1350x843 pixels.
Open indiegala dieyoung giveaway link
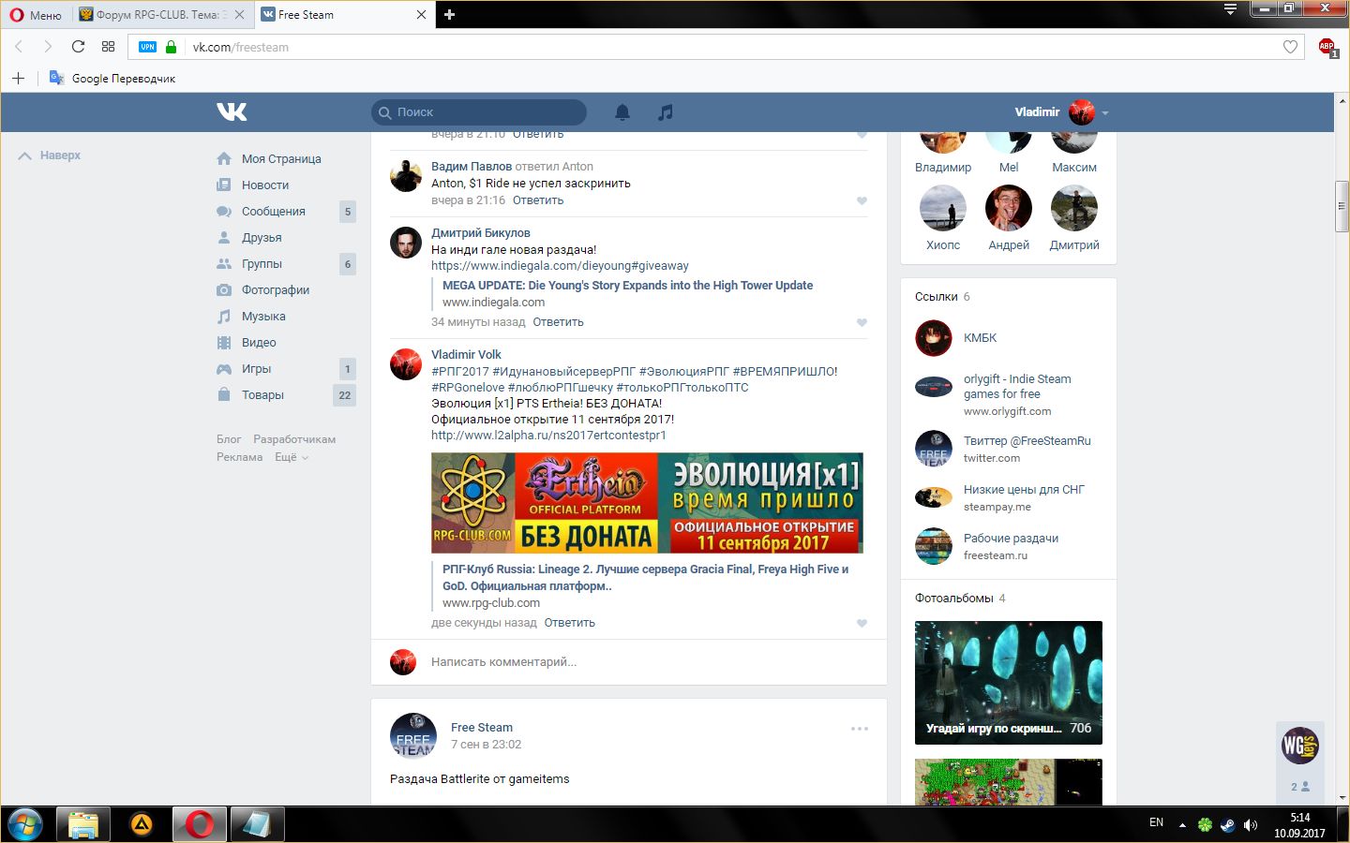(560, 266)
